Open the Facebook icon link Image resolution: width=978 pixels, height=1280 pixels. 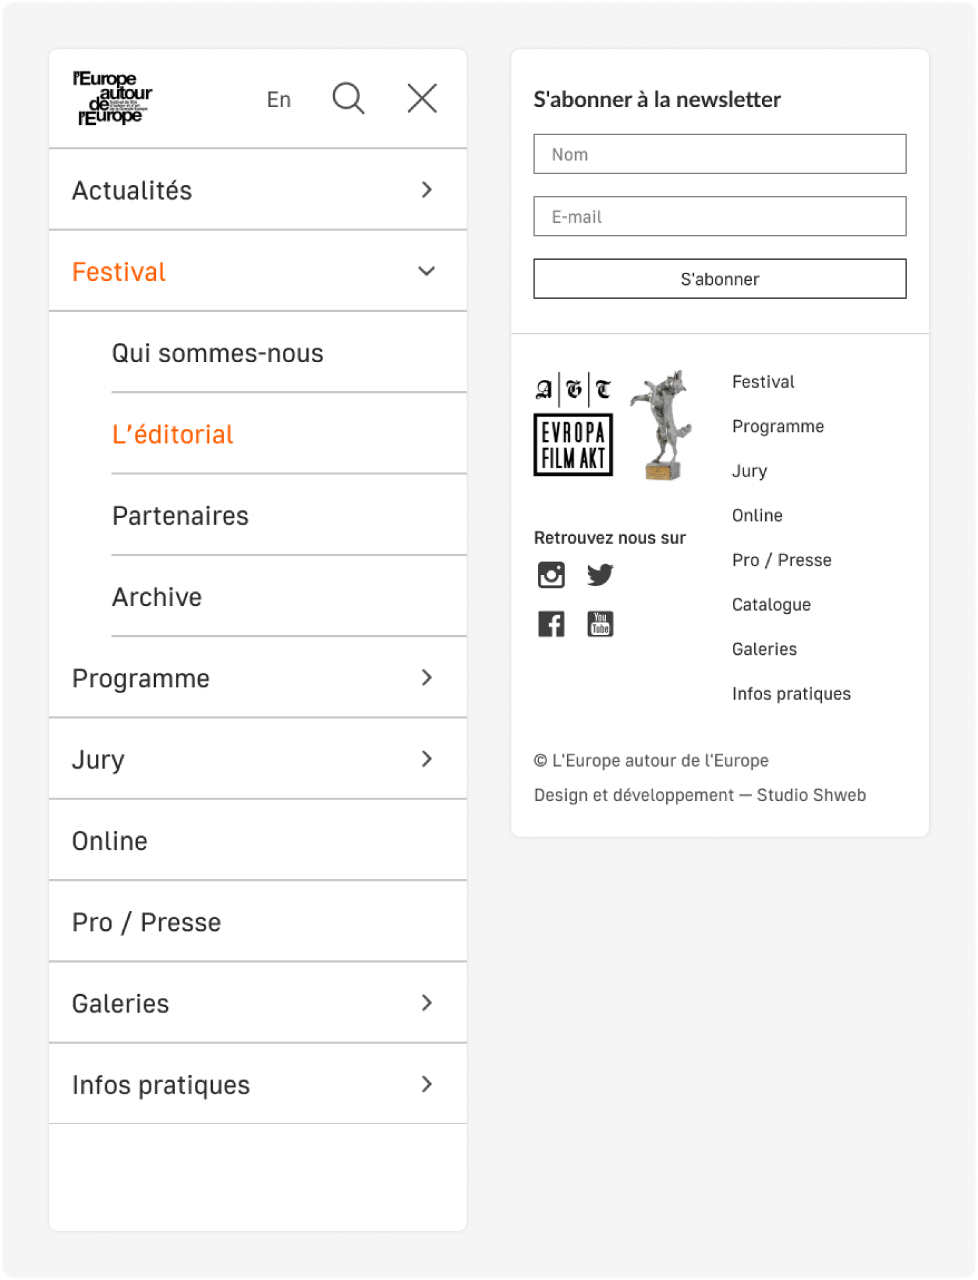pos(551,624)
